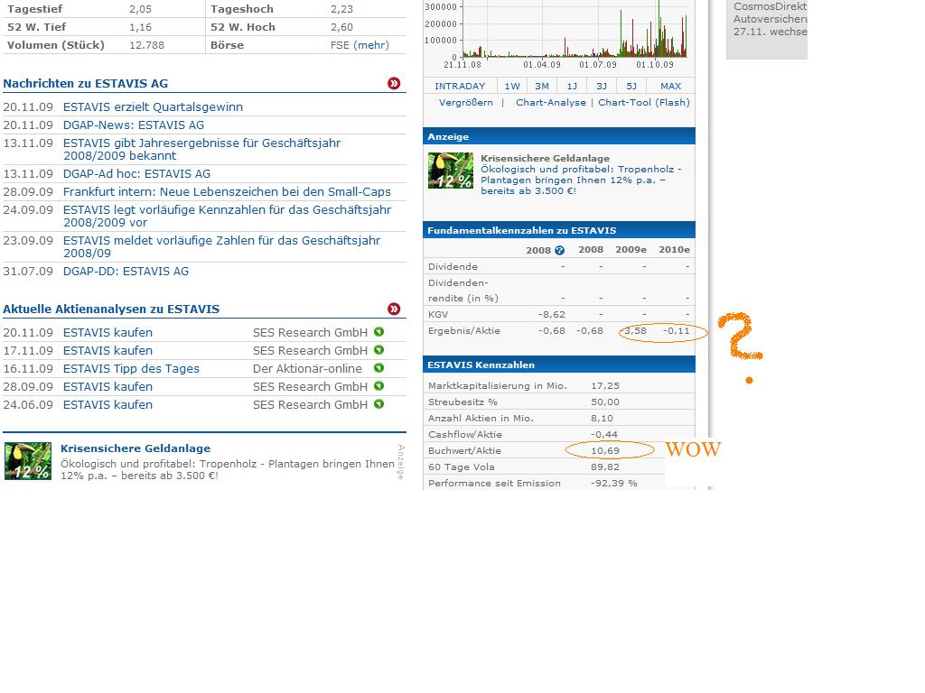The width and height of the screenshot is (925, 693).
Task: Click 52 W. Hoch value 2,60
Action: 341,27
